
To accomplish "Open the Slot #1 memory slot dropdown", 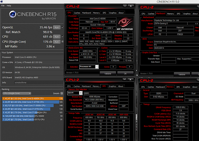I will click(75, 93).
